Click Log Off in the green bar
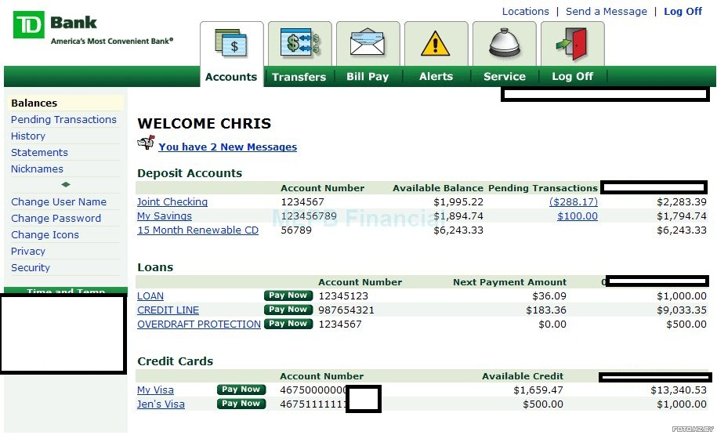This screenshot has height=435, width=717. tap(572, 76)
